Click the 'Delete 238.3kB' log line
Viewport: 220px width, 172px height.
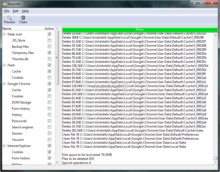pyautogui.click(x=135, y=66)
